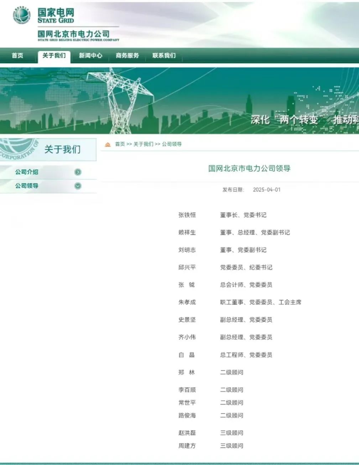This screenshot has width=359, height=465.
Task: Click the State Grid globe logo
Action: click(22, 15)
